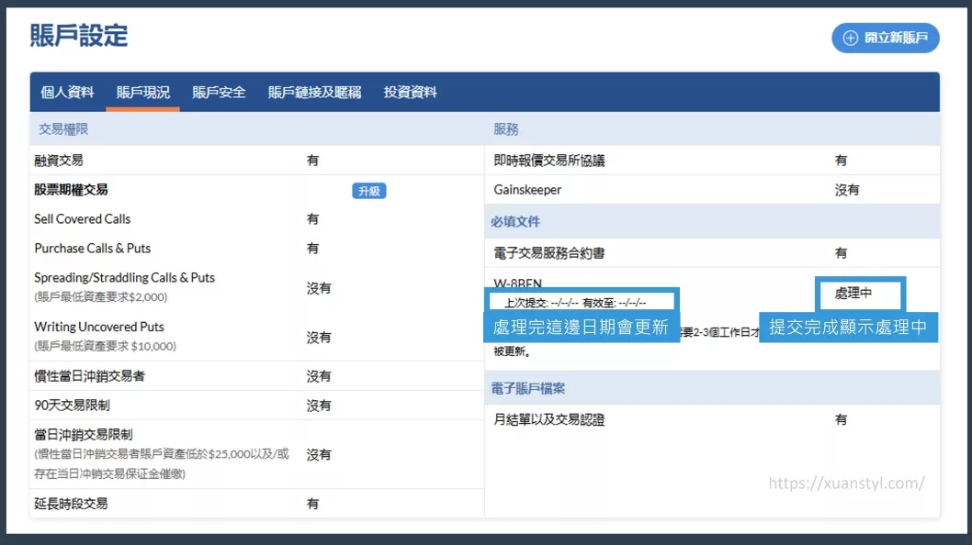Image resolution: width=972 pixels, height=545 pixels.
Task: Open the 個人資料 tab
Action: tap(68, 93)
